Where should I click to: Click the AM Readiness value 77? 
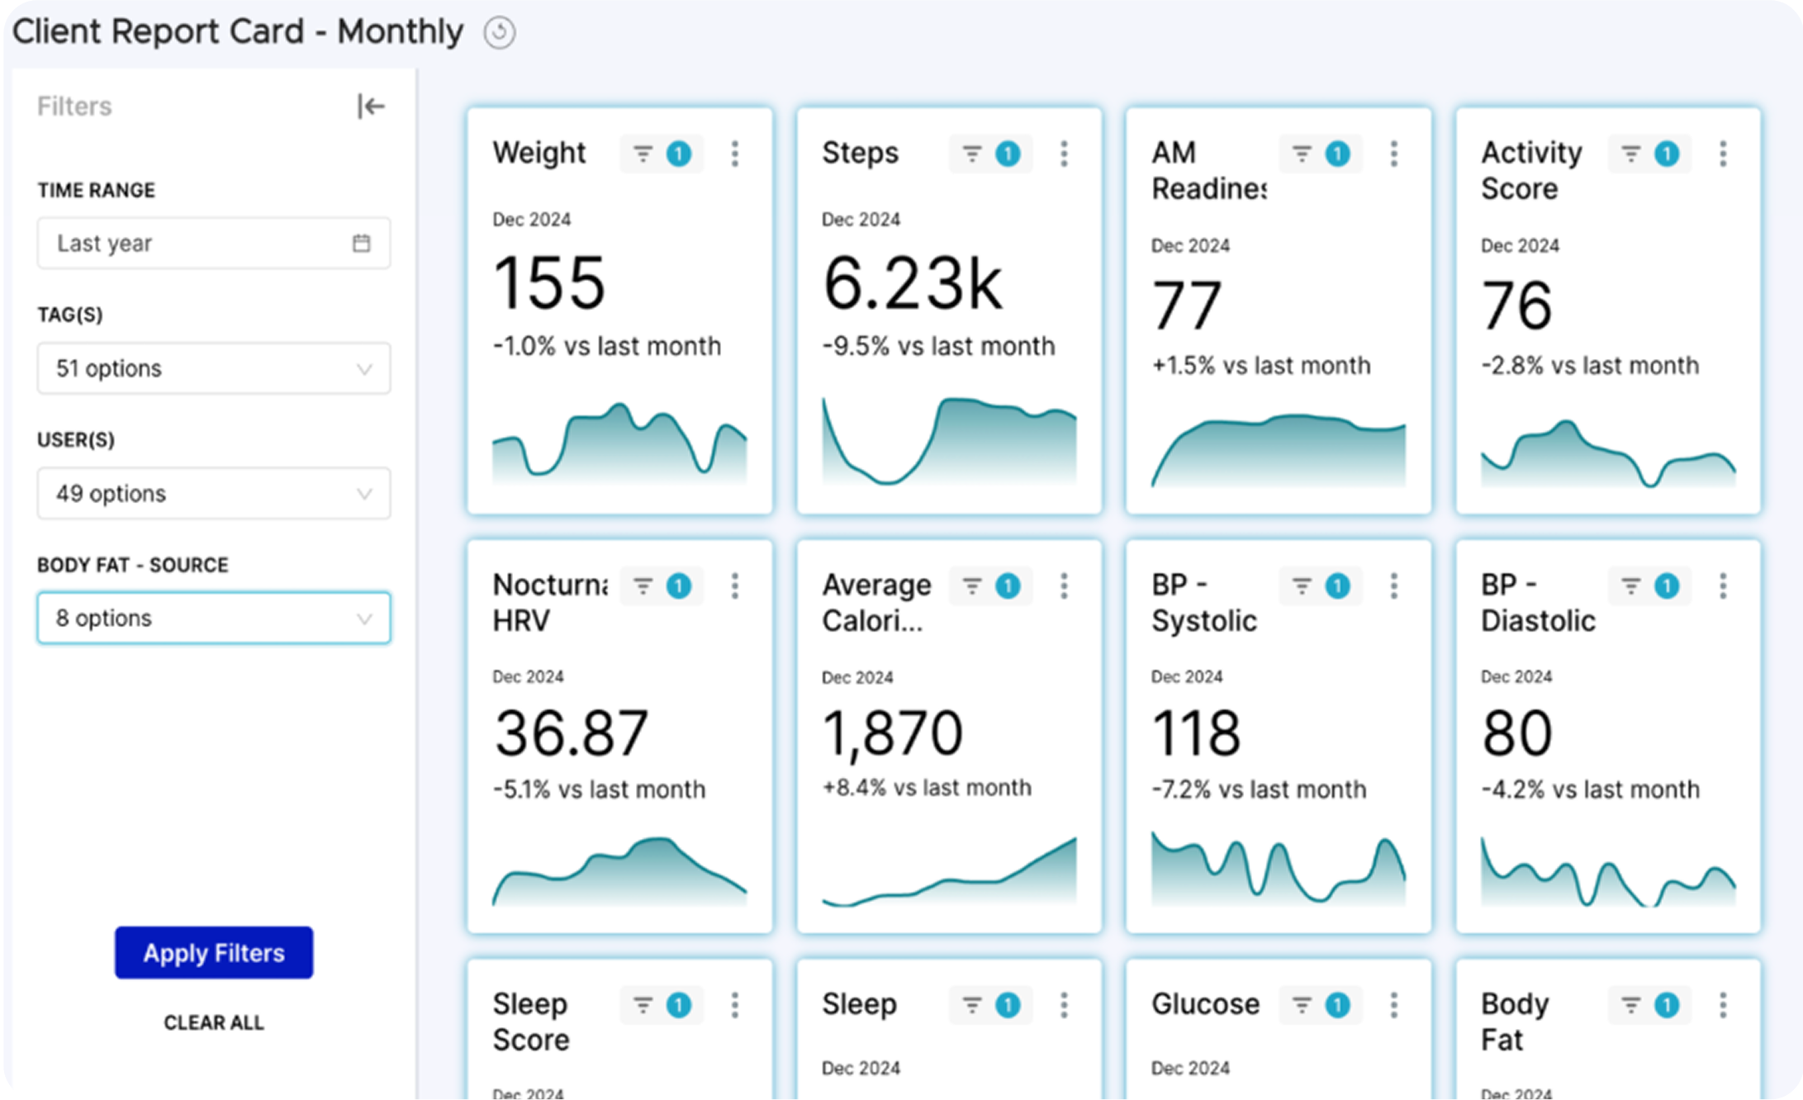(1187, 305)
